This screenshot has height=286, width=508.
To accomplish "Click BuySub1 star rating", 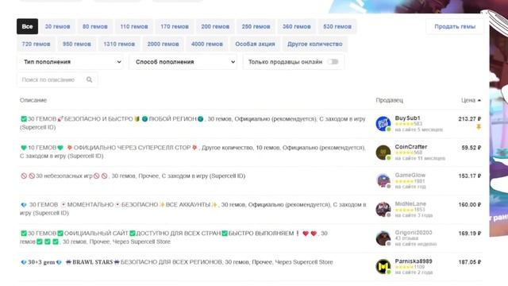I will (404, 124).
